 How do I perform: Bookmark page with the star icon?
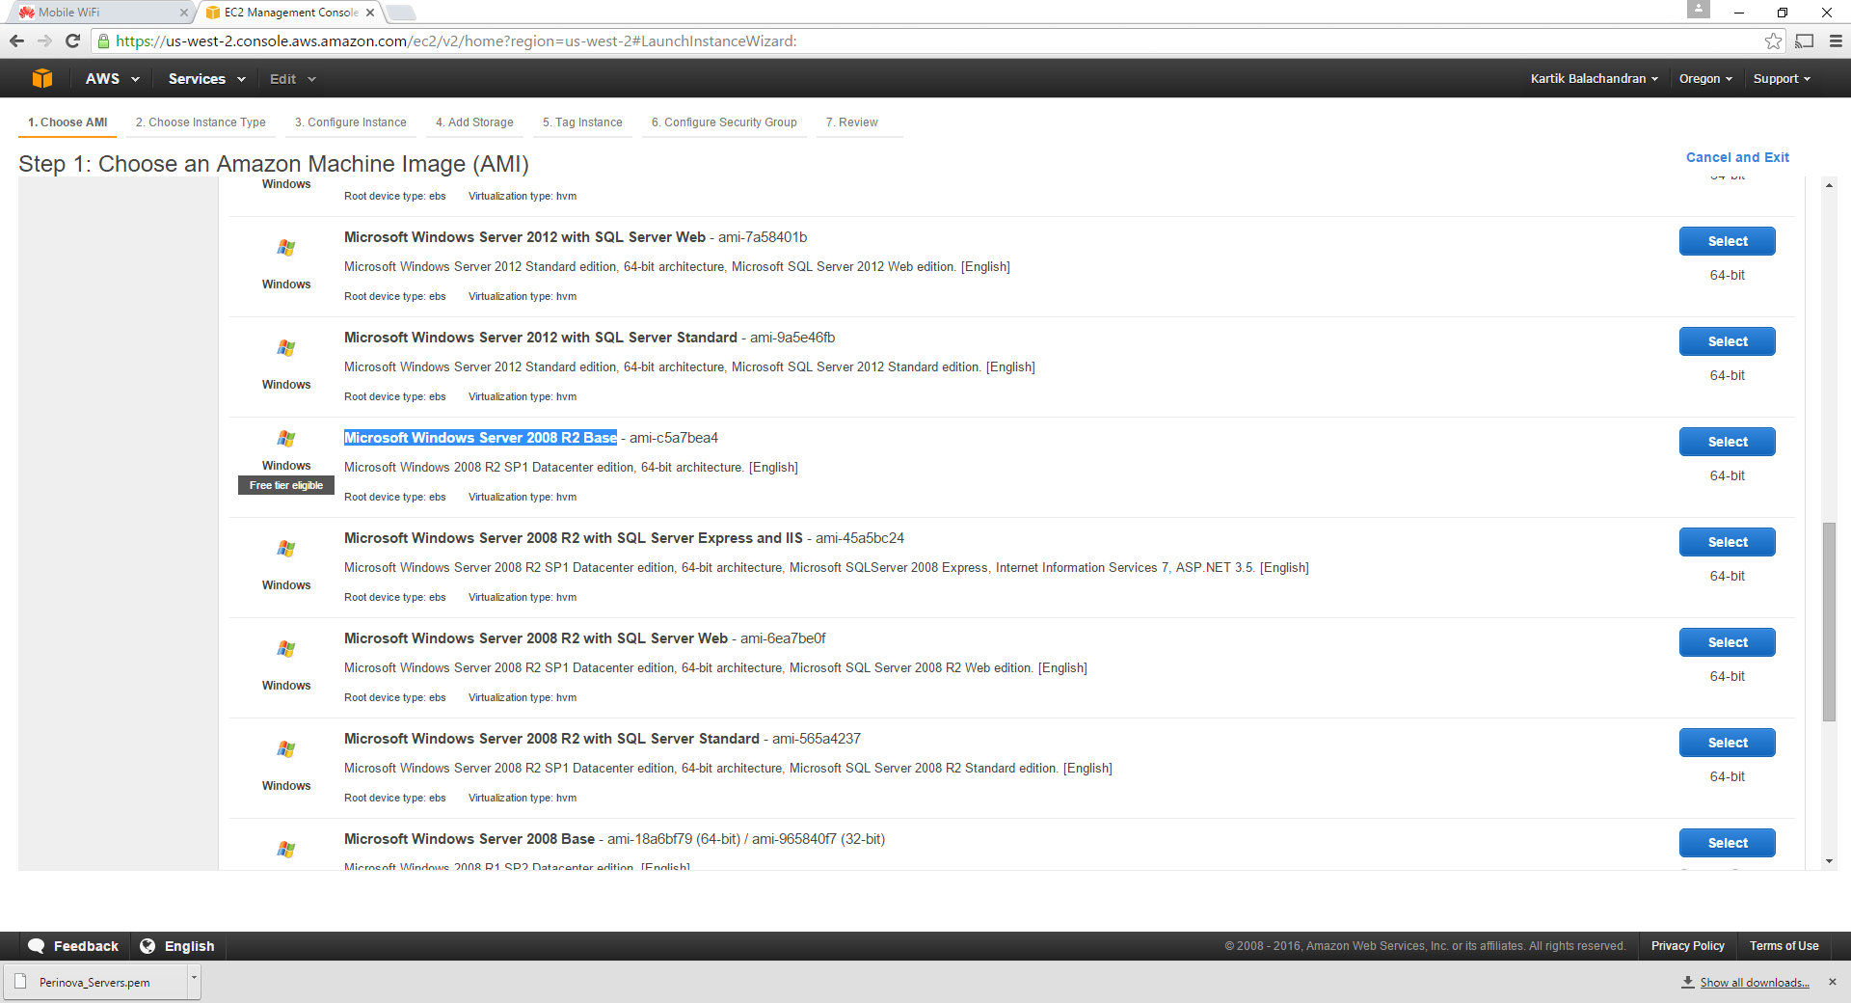[x=1773, y=41]
